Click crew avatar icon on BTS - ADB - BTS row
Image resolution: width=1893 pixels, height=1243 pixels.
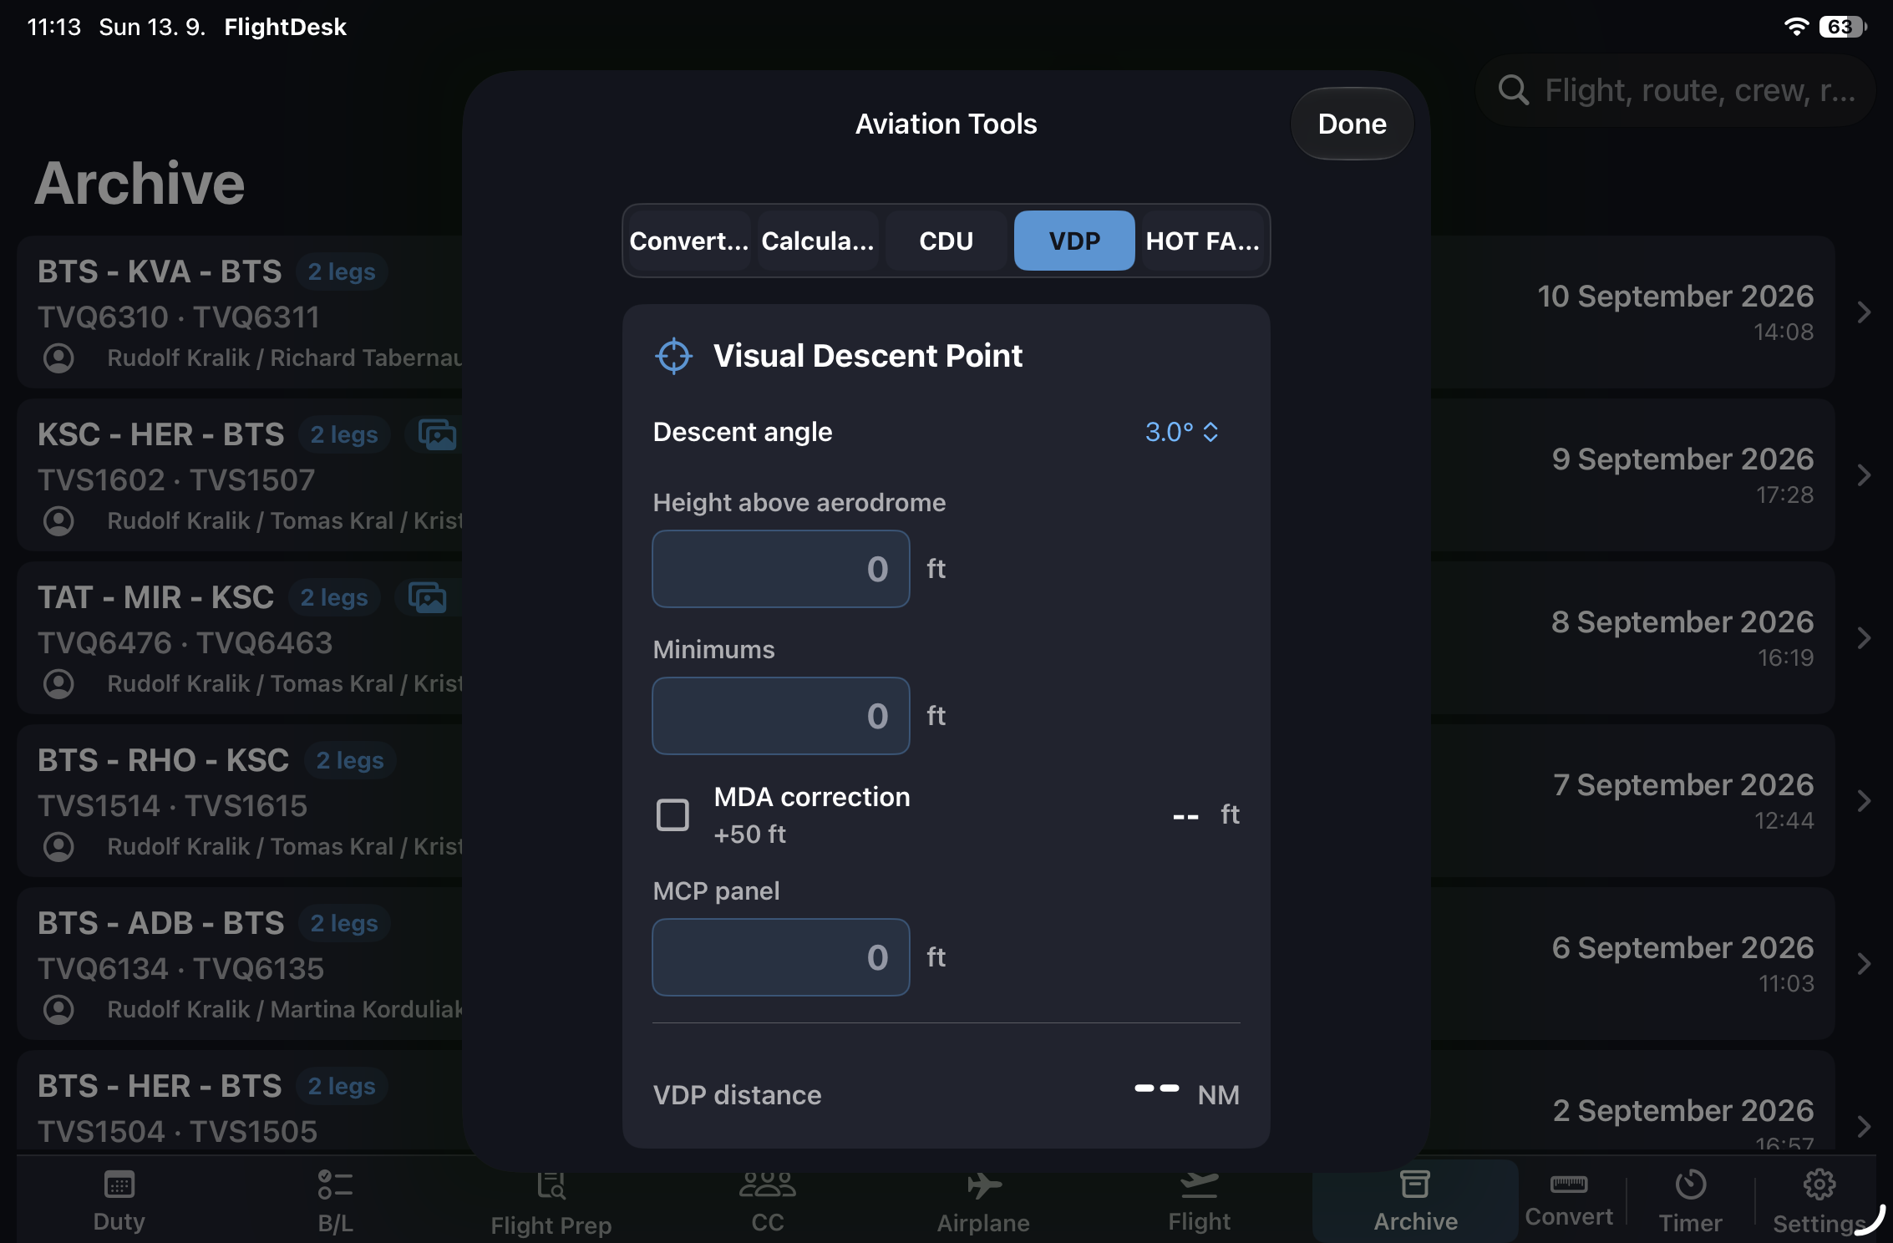(58, 1009)
